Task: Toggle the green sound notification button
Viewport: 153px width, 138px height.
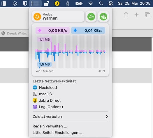Action: pyautogui.click(x=91, y=17)
